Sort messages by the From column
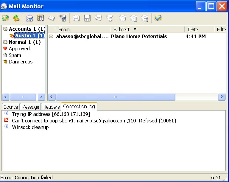The height and width of the screenshot is (182, 229). (x=82, y=29)
